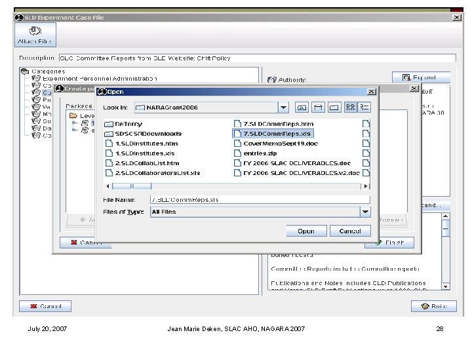Viewport: 472px width, 354px height.
Task: Click the Up One Level folder icon
Action: 302,108
